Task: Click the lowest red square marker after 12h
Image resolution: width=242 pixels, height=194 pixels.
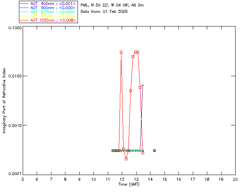Action: (126, 159)
